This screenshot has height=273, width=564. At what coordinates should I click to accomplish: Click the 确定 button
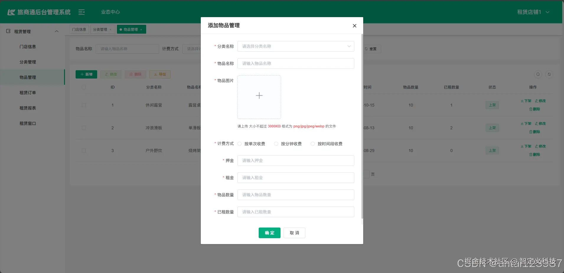(270, 233)
